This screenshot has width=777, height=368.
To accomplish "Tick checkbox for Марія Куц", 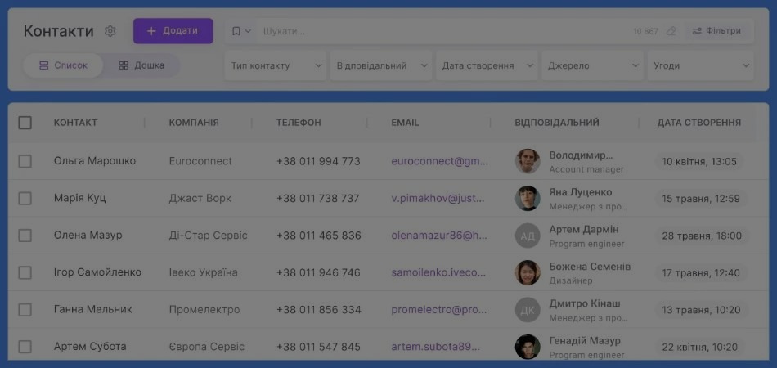I will point(25,199).
